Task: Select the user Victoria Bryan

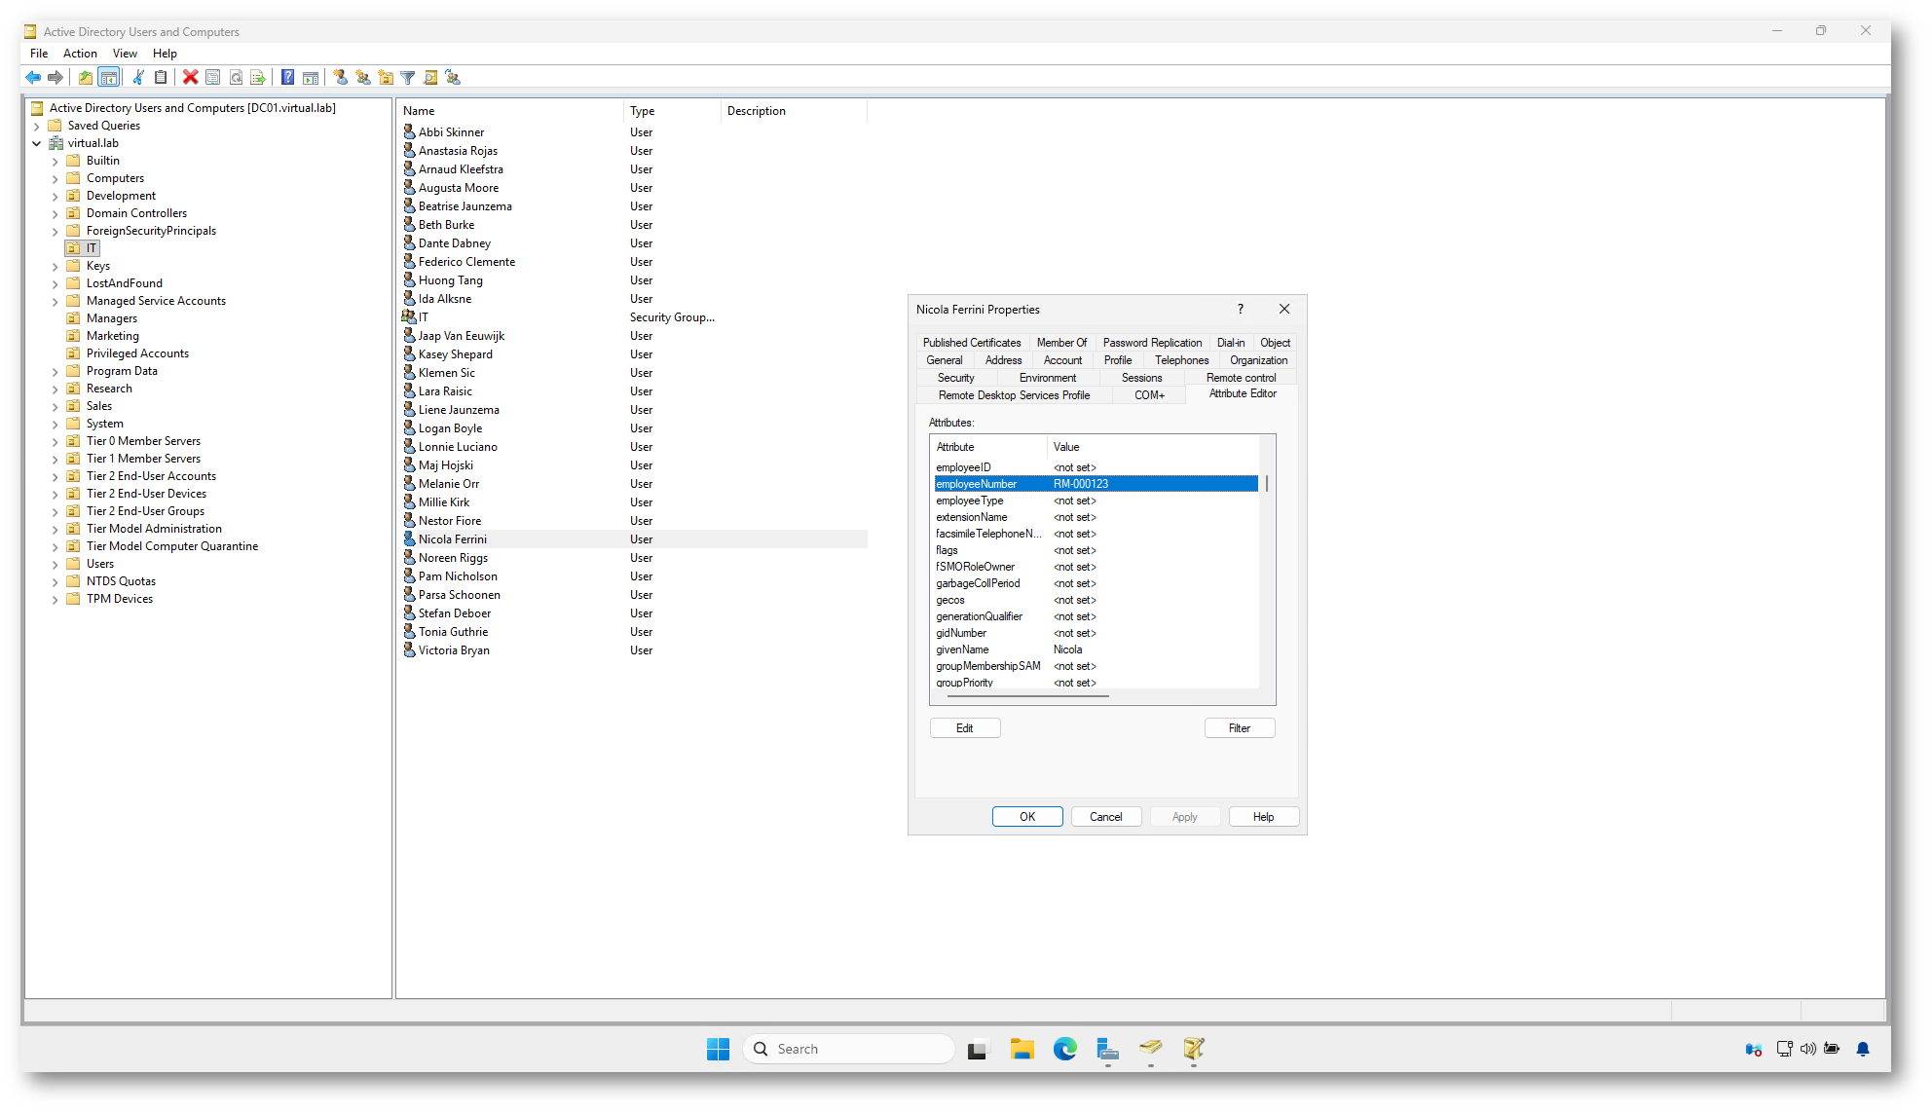Action: coord(454,650)
